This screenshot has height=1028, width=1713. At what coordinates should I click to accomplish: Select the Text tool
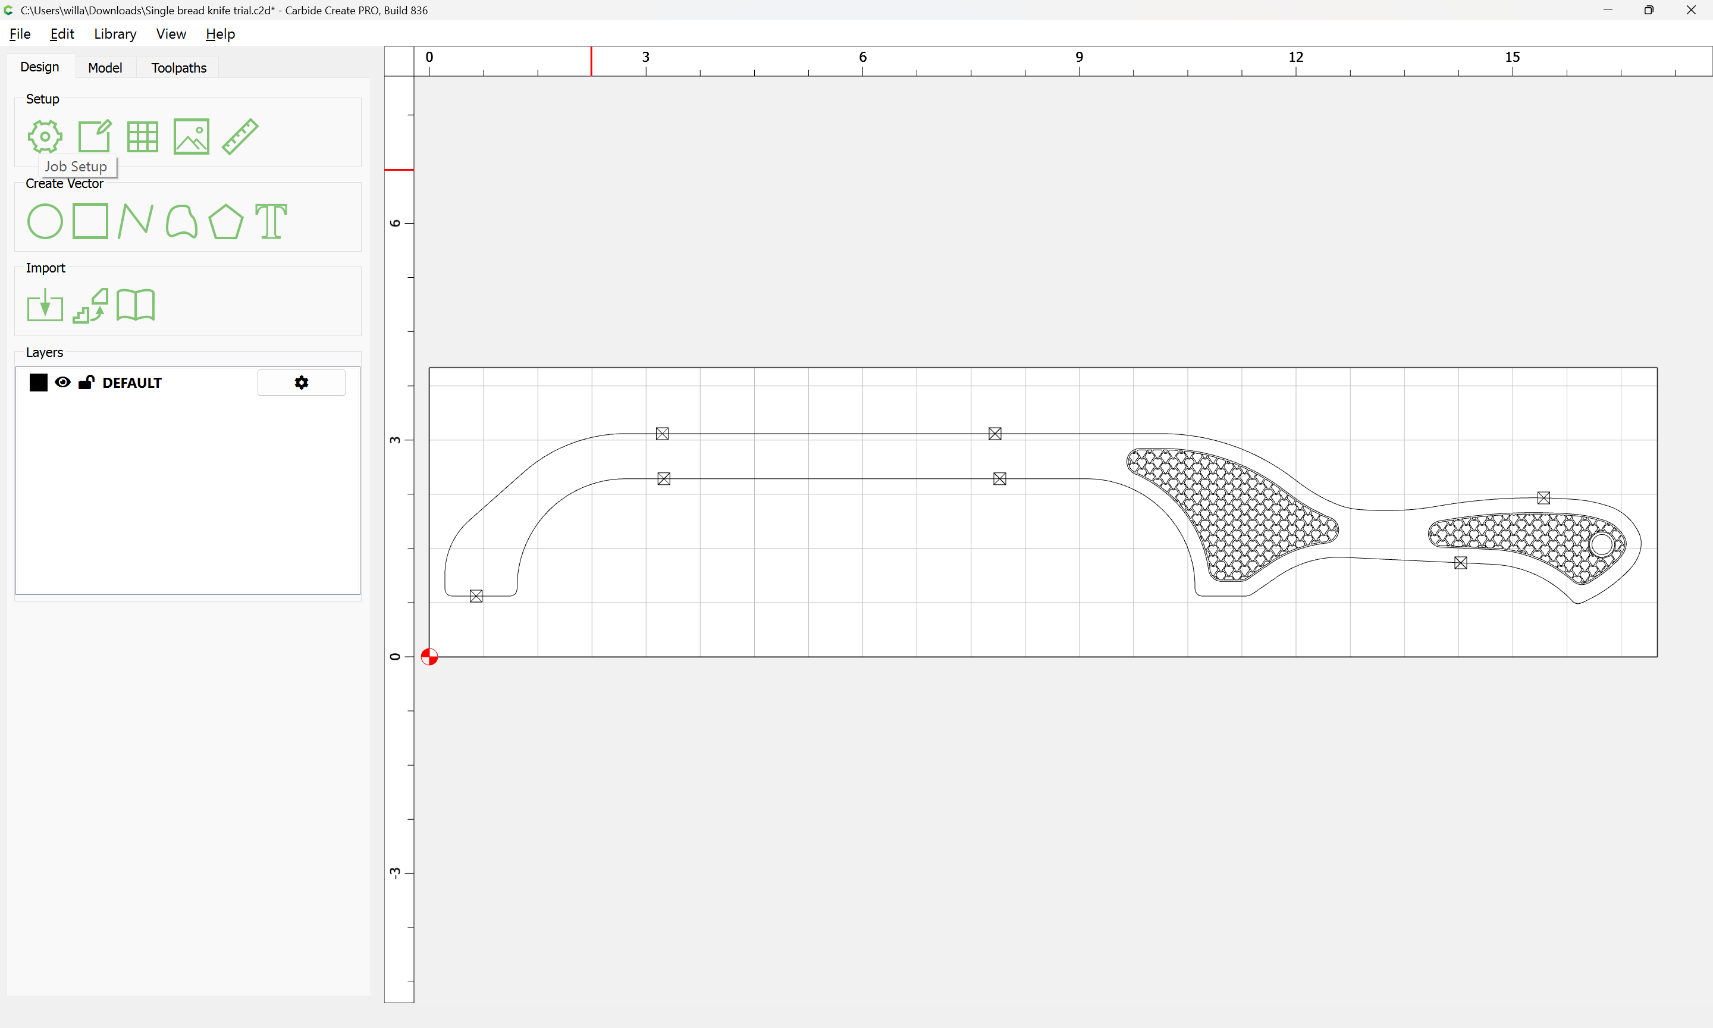pyautogui.click(x=271, y=222)
